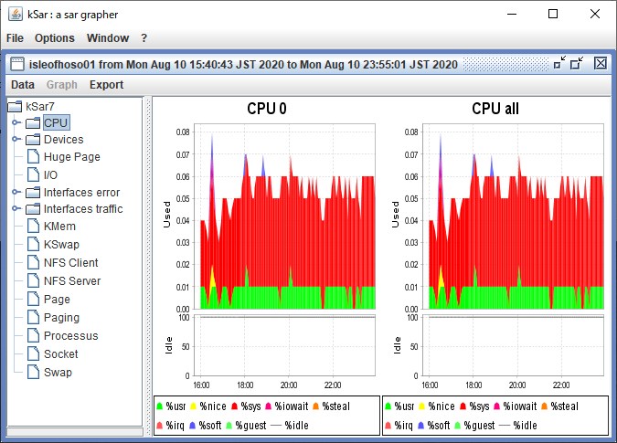Click %usr legend swatch under CPU 0
The height and width of the screenshot is (443, 617).
[159, 406]
